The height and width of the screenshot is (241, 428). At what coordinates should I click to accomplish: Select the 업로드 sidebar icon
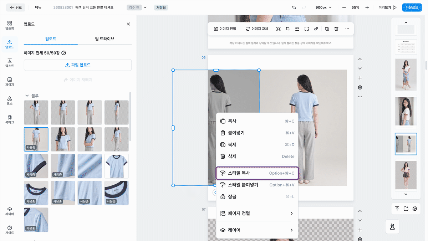point(10,44)
